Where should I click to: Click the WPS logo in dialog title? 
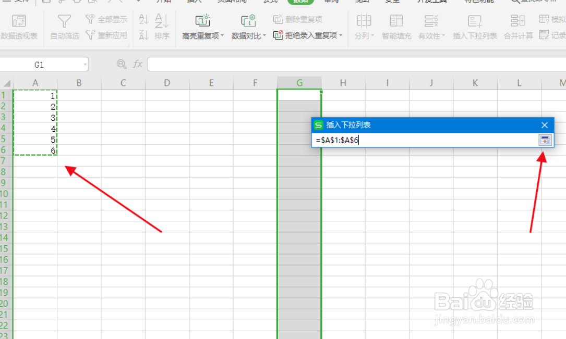tap(318, 125)
